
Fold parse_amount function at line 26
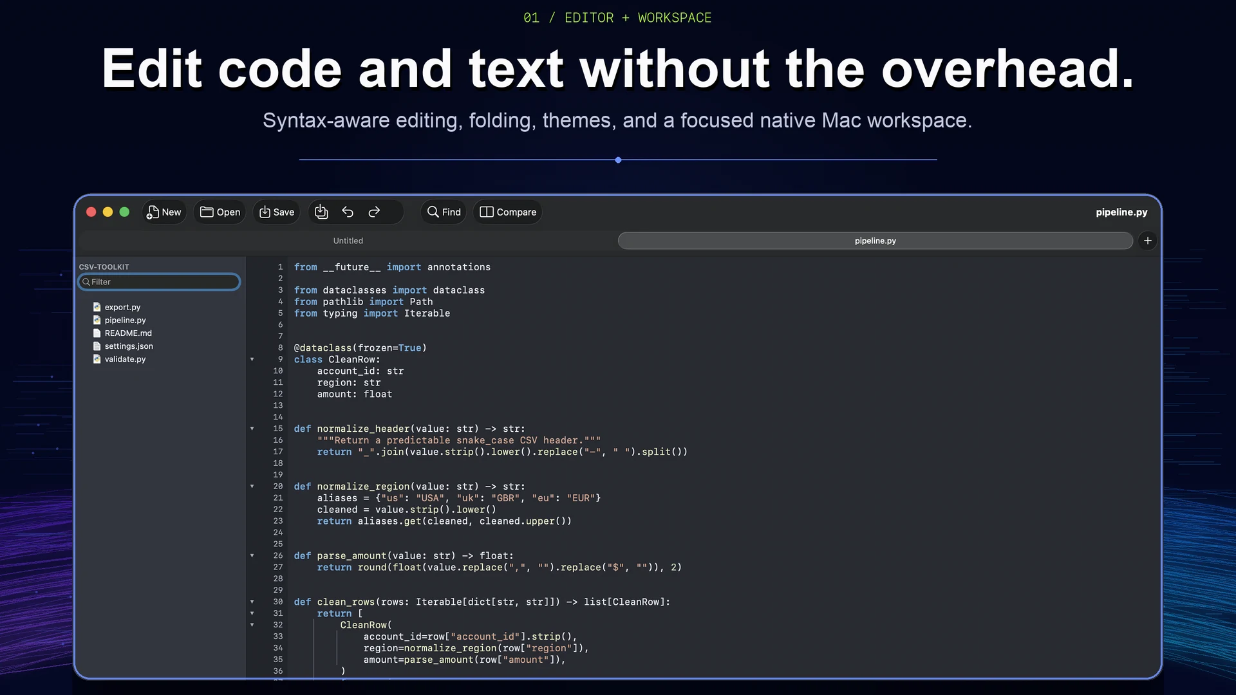(252, 556)
